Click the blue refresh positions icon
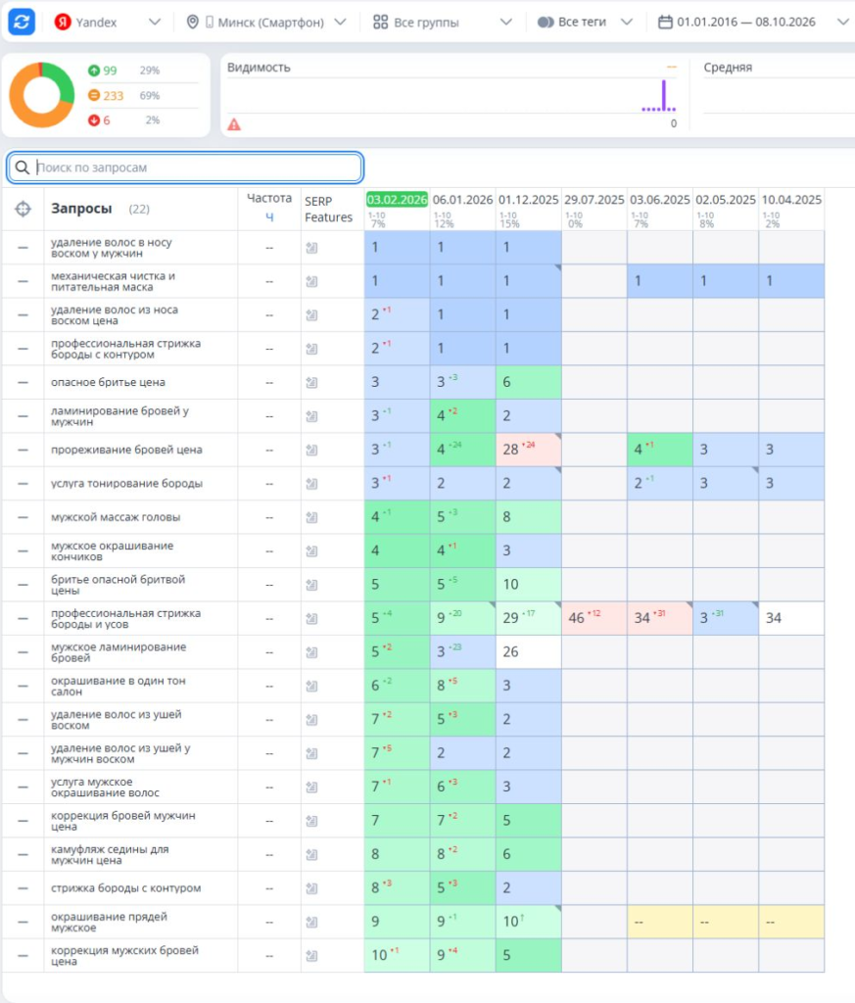Viewport: 855px width, 1003px height. tap(22, 22)
